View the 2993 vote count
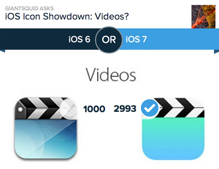This screenshot has height=169, width=219. 125,109
